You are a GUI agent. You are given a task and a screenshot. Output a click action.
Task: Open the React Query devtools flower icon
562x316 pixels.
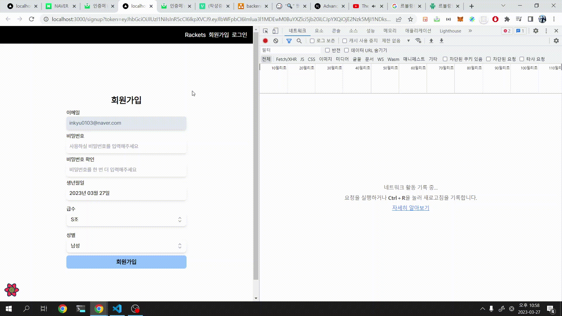[x=12, y=290]
